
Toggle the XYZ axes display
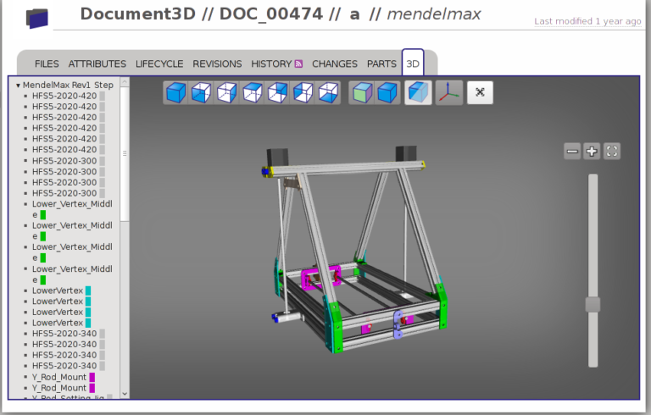449,92
